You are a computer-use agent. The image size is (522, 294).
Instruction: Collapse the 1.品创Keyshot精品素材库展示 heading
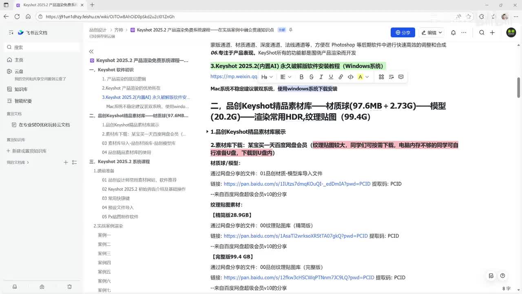coord(207,132)
